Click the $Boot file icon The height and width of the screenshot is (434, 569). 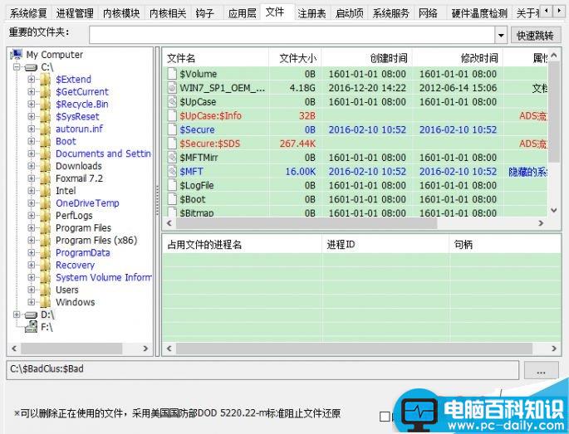point(172,199)
